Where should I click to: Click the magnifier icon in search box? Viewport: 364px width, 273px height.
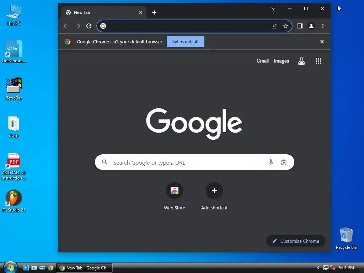coord(105,162)
